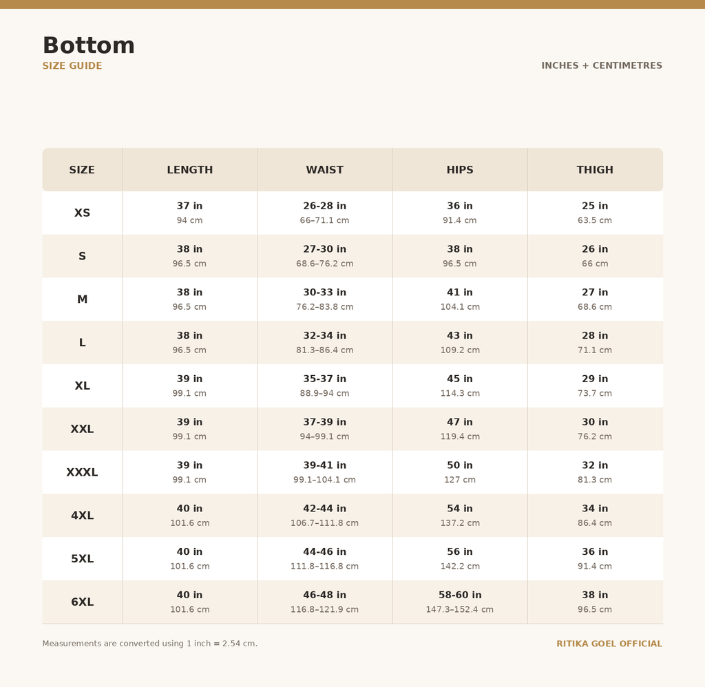Click the HIPS column header
This screenshot has height=687, width=705.
click(x=460, y=170)
